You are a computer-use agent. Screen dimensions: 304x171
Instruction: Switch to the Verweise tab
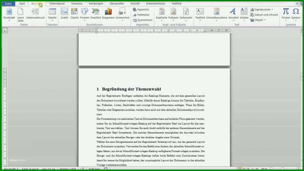[77, 4]
